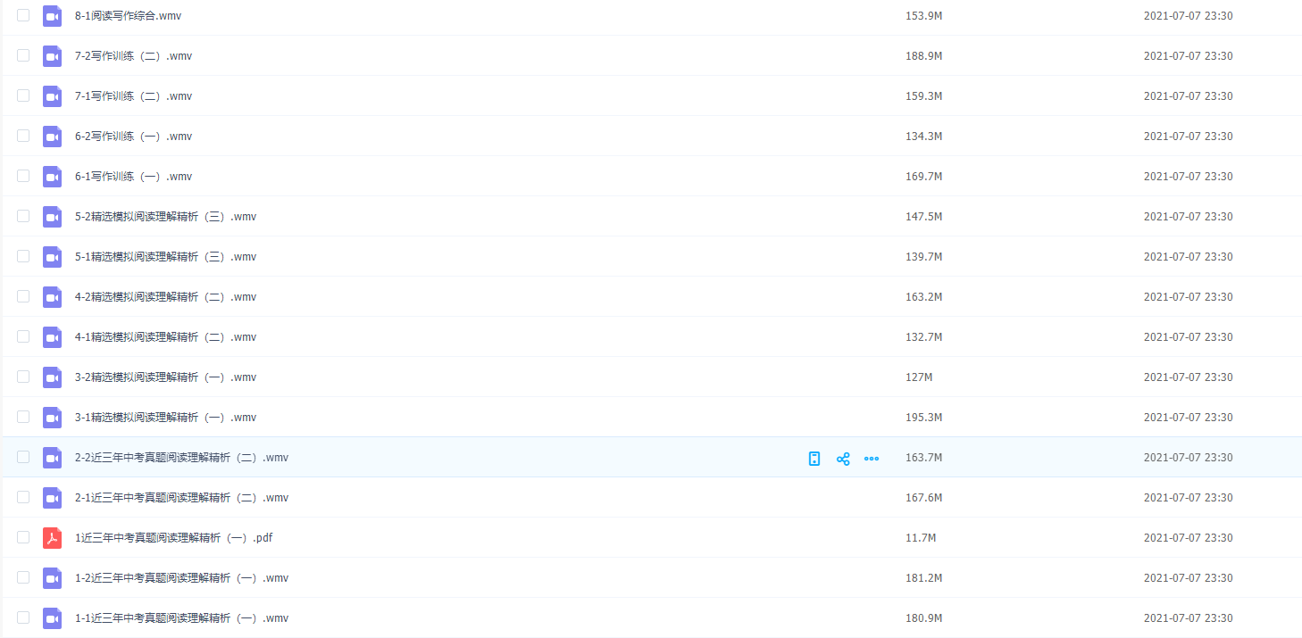Click the download icon on the 2-2 row
The width and height of the screenshot is (1302, 638).
[x=814, y=459]
